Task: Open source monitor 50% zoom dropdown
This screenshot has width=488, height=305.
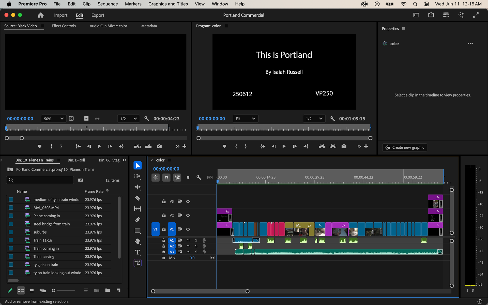Action: click(54, 119)
